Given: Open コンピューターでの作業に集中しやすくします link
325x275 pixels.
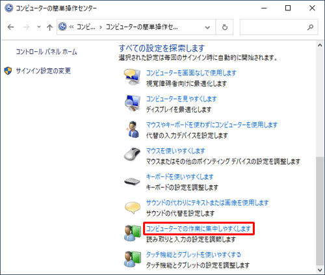Looking at the screenshot, I should (198, 228).
